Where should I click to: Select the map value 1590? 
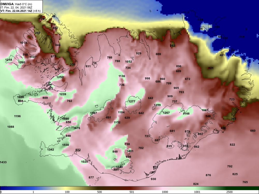[x=66, y=119]
